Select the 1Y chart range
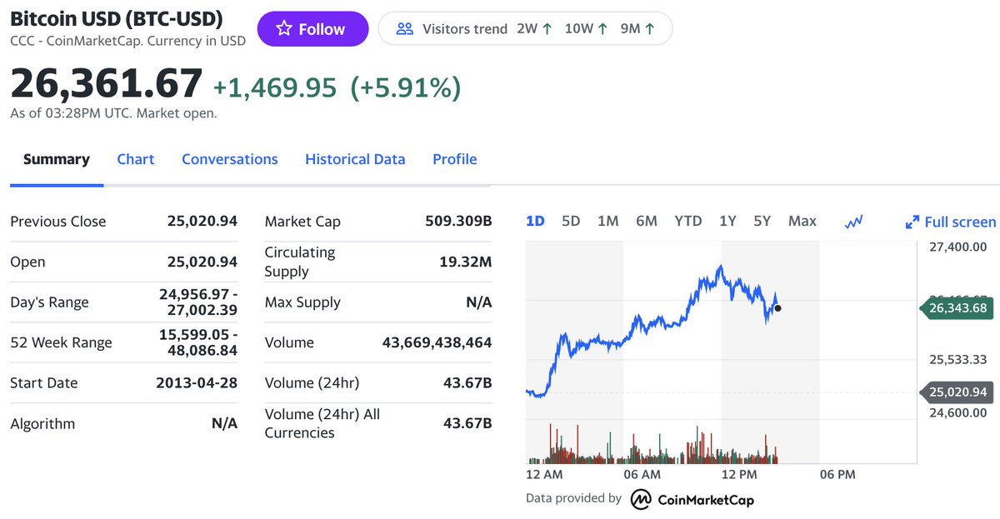Screen dimensions: 1000x519 [727, 221]
